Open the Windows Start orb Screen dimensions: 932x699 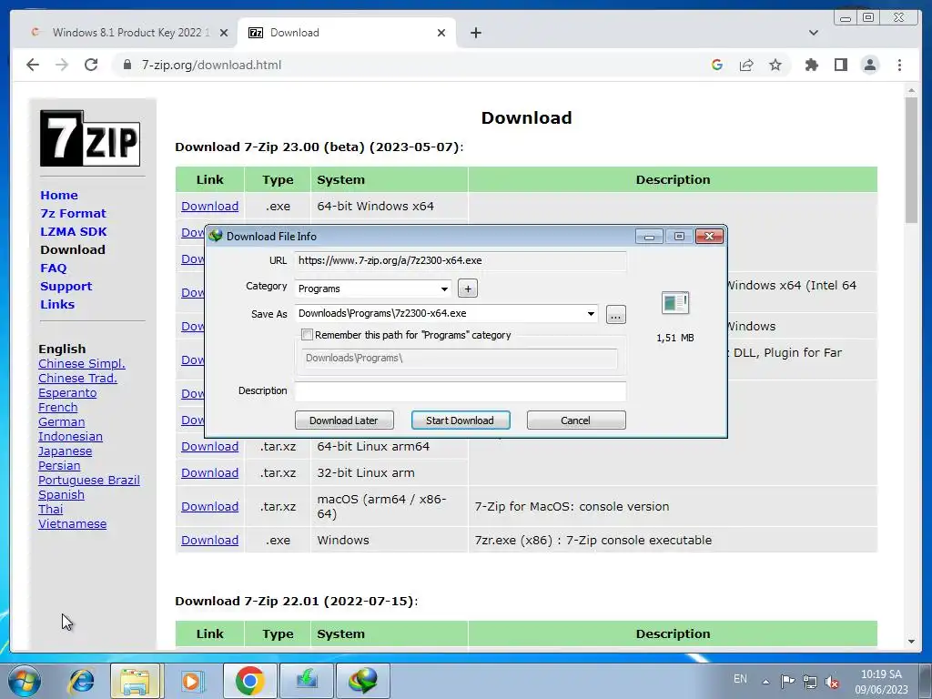point(23,681)
